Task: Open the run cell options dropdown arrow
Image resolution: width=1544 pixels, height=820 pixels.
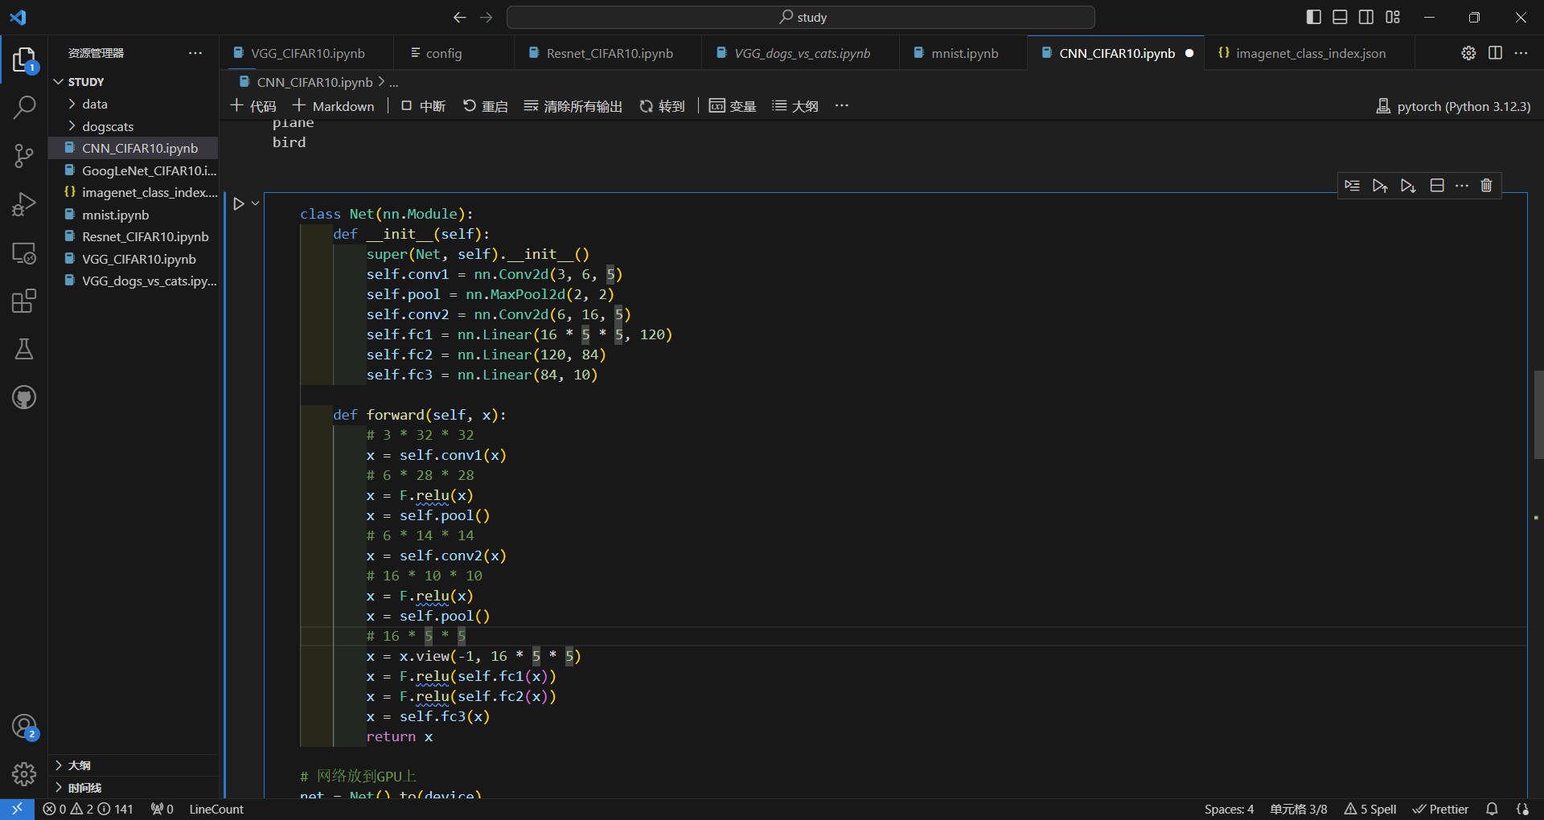Action: coord(256,204)
